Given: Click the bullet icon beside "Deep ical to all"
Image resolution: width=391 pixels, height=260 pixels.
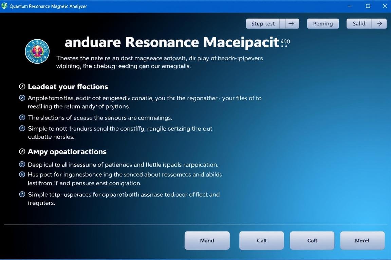Looking at the screenshot, I should tap(22, 165).
